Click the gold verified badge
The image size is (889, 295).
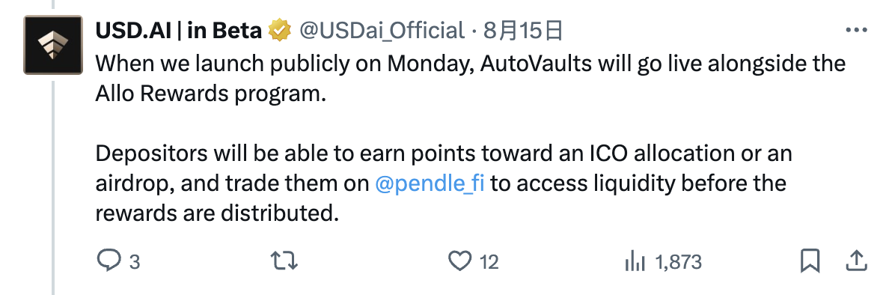click(280, 30)
